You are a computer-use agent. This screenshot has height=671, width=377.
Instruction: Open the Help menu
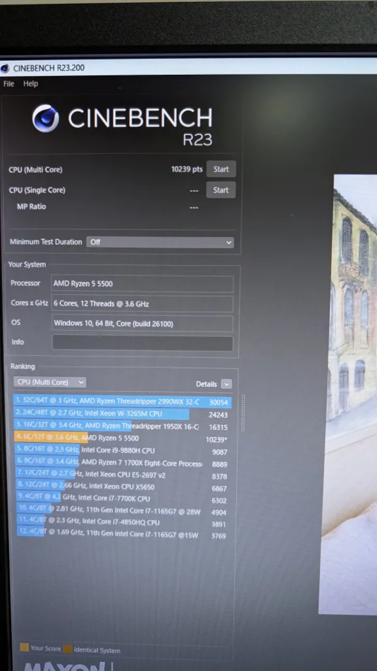[31, 84]
